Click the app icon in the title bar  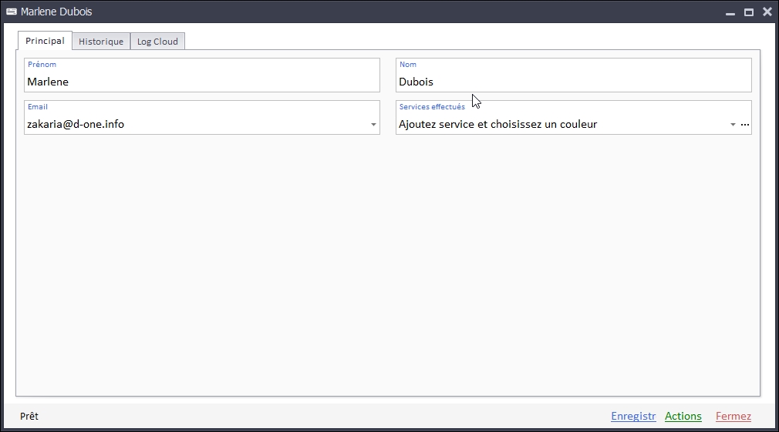(12, 12)
